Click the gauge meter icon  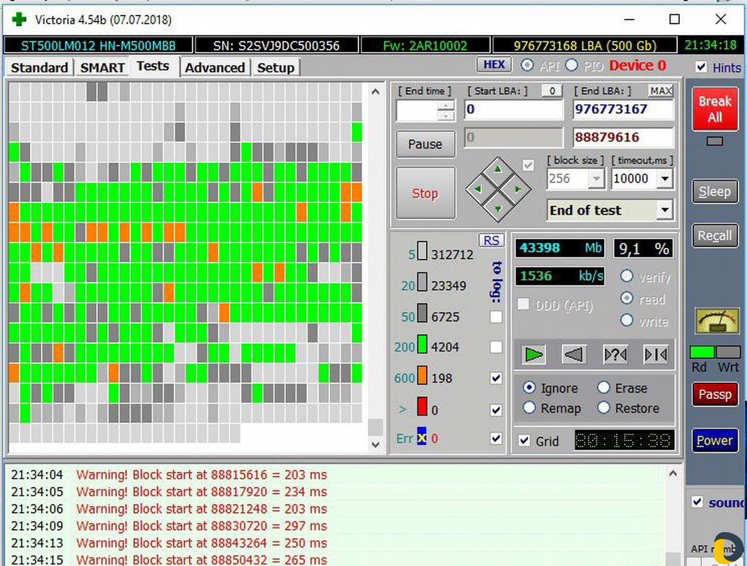coord(716,321)
